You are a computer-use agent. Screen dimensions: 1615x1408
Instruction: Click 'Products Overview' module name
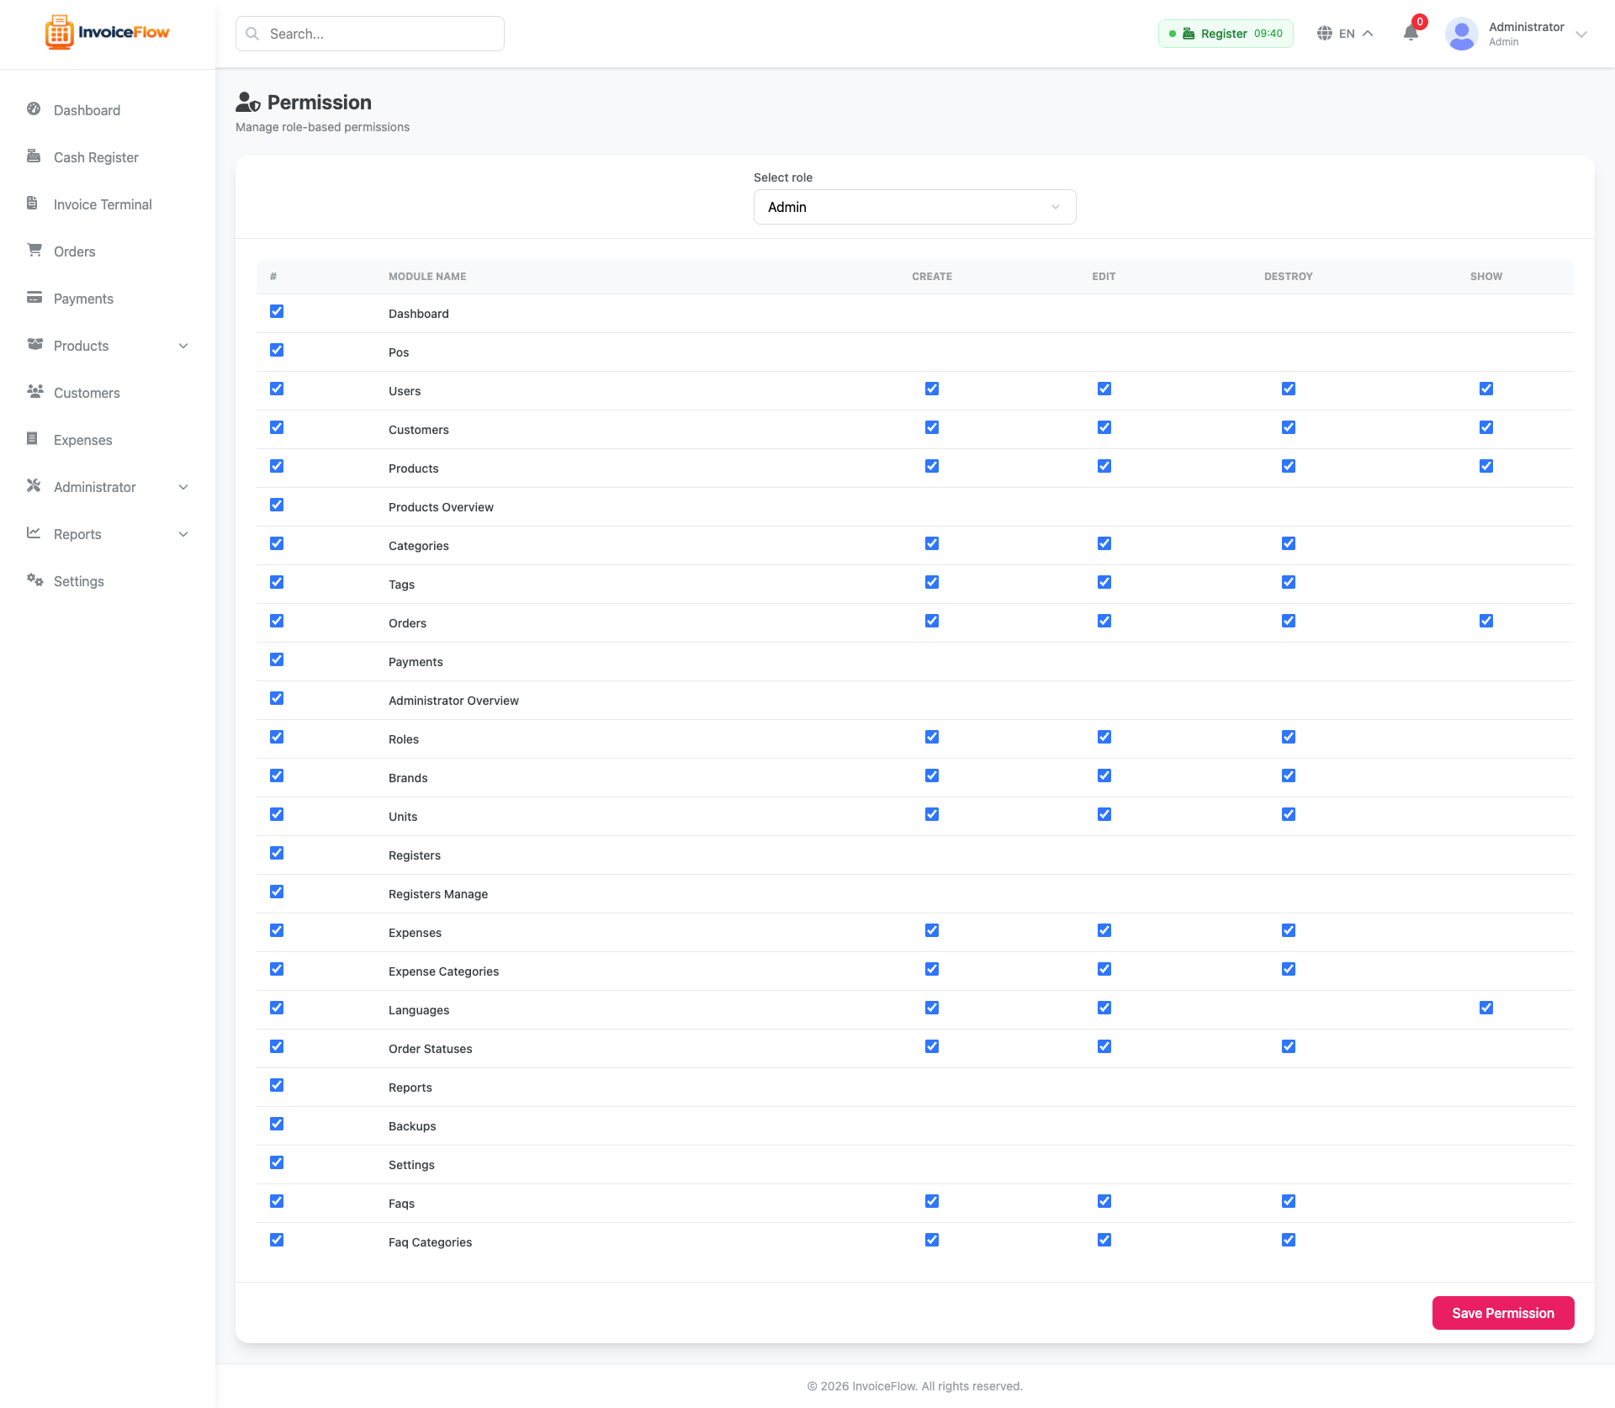pyautogui.click(x=441, y=507)
